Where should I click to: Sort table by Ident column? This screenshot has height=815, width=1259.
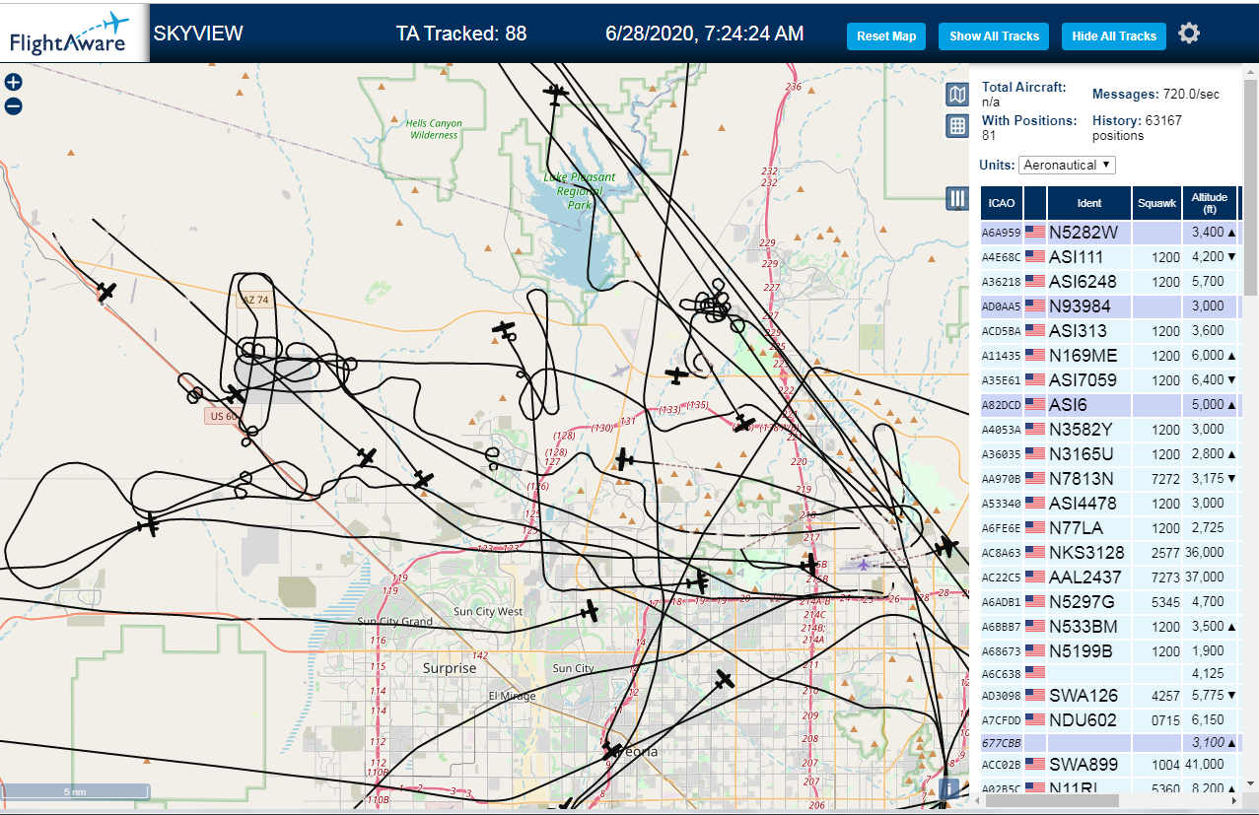tap(1089, 203)
